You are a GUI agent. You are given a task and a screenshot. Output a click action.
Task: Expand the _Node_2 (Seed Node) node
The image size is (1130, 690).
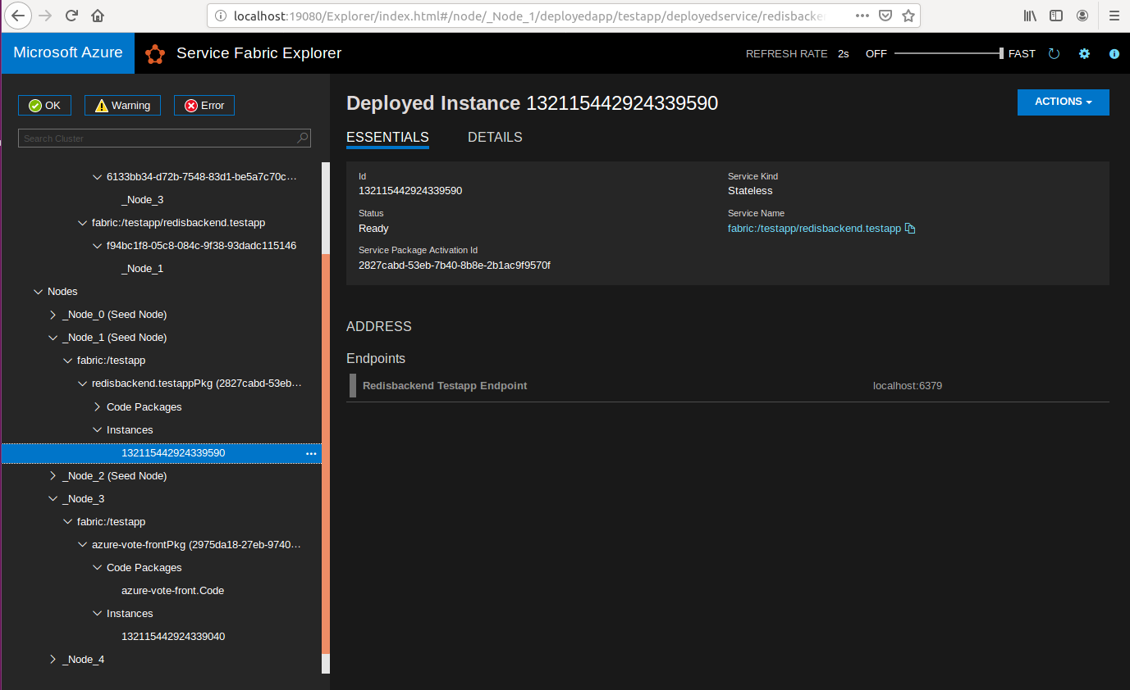point(53,475)
